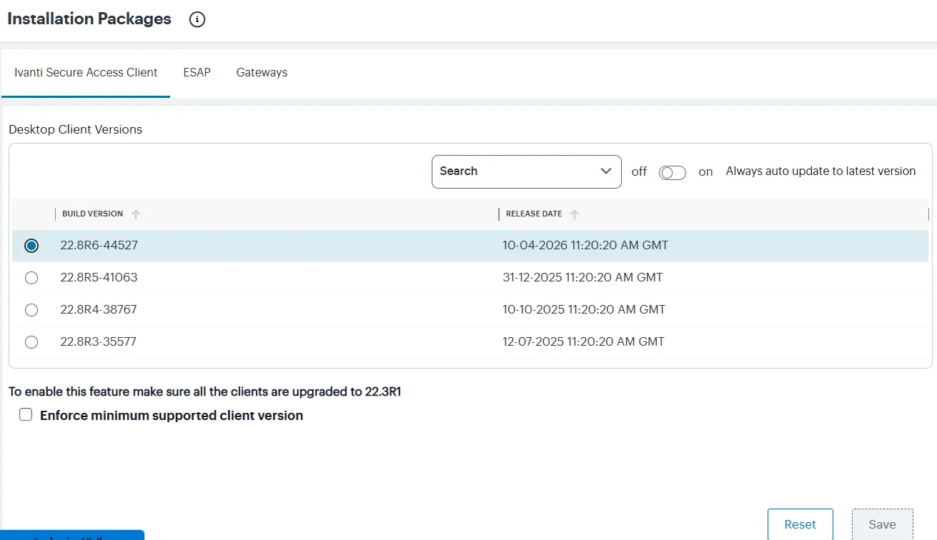Screen dimensions: 937x540
Task: Click release date 10-04-2026 11:20:20 AM GMT
Action: (585, 245)
